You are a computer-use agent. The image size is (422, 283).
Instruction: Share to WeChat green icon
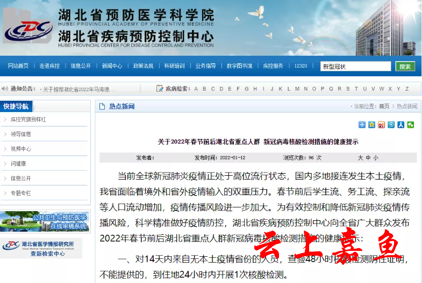pos(410,124)
